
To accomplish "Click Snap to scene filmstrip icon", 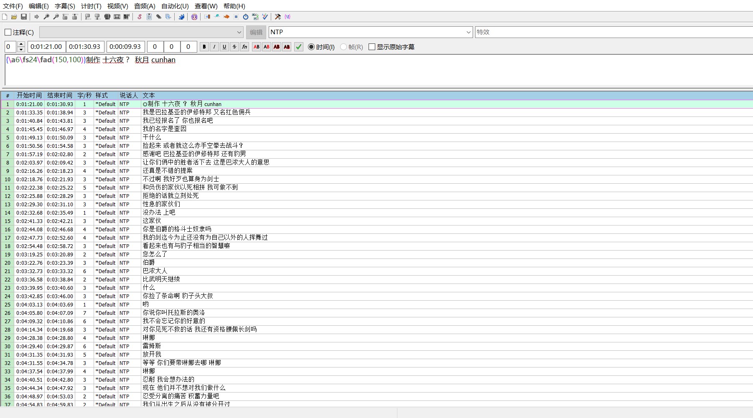I will pos(117,17).
